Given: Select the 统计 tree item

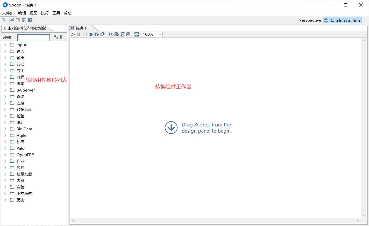Looking at the screenshot, I should pos(20,122).
